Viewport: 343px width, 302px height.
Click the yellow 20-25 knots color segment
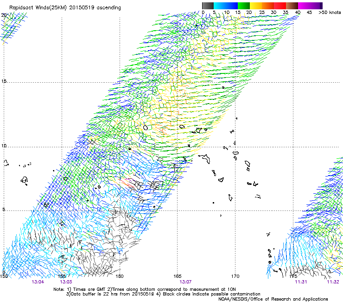[256, 6]
